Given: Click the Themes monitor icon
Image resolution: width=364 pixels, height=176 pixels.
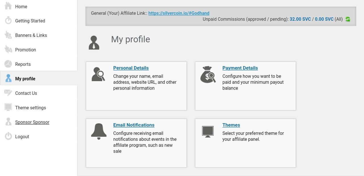Looking at the screenshot, I should tap(208, 132).
